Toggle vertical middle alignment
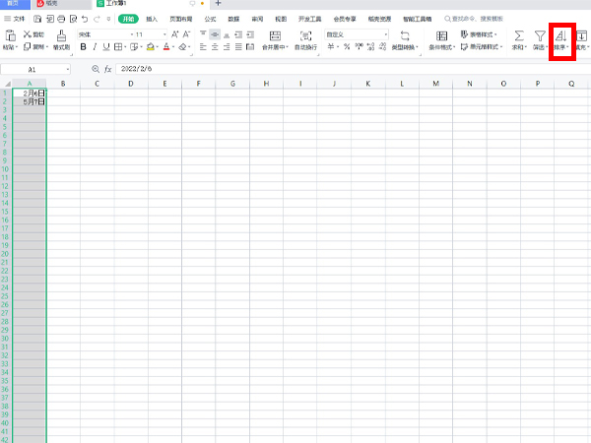591x443 pixels. coord(215,34)
